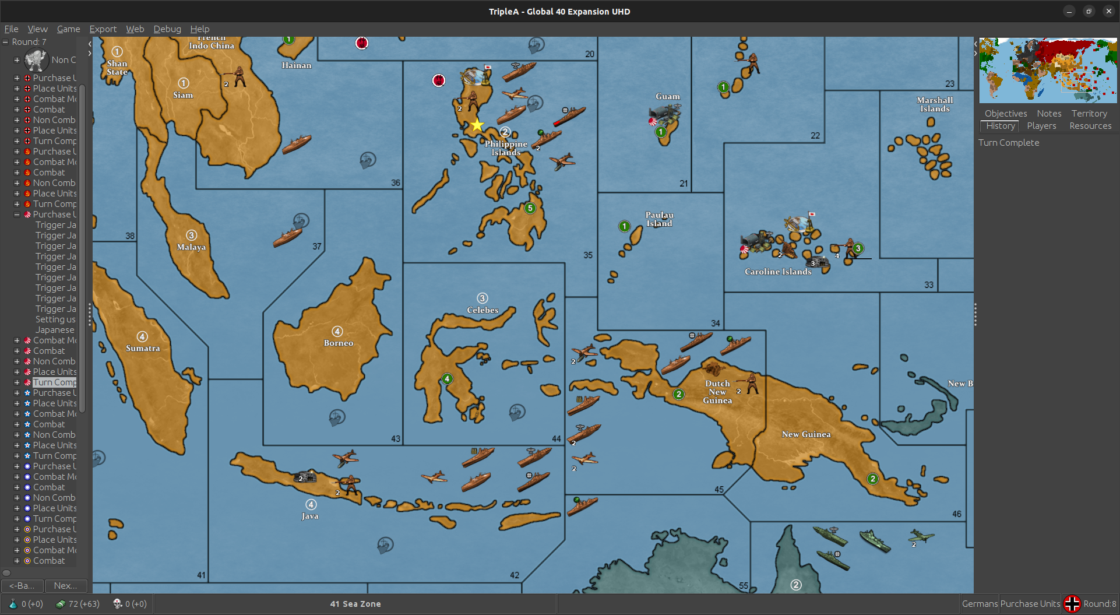Expand the highlighted Japanese Turn Complete node
The width and height of the screenshot is (1120, 615).
click(x=17, y=382)
